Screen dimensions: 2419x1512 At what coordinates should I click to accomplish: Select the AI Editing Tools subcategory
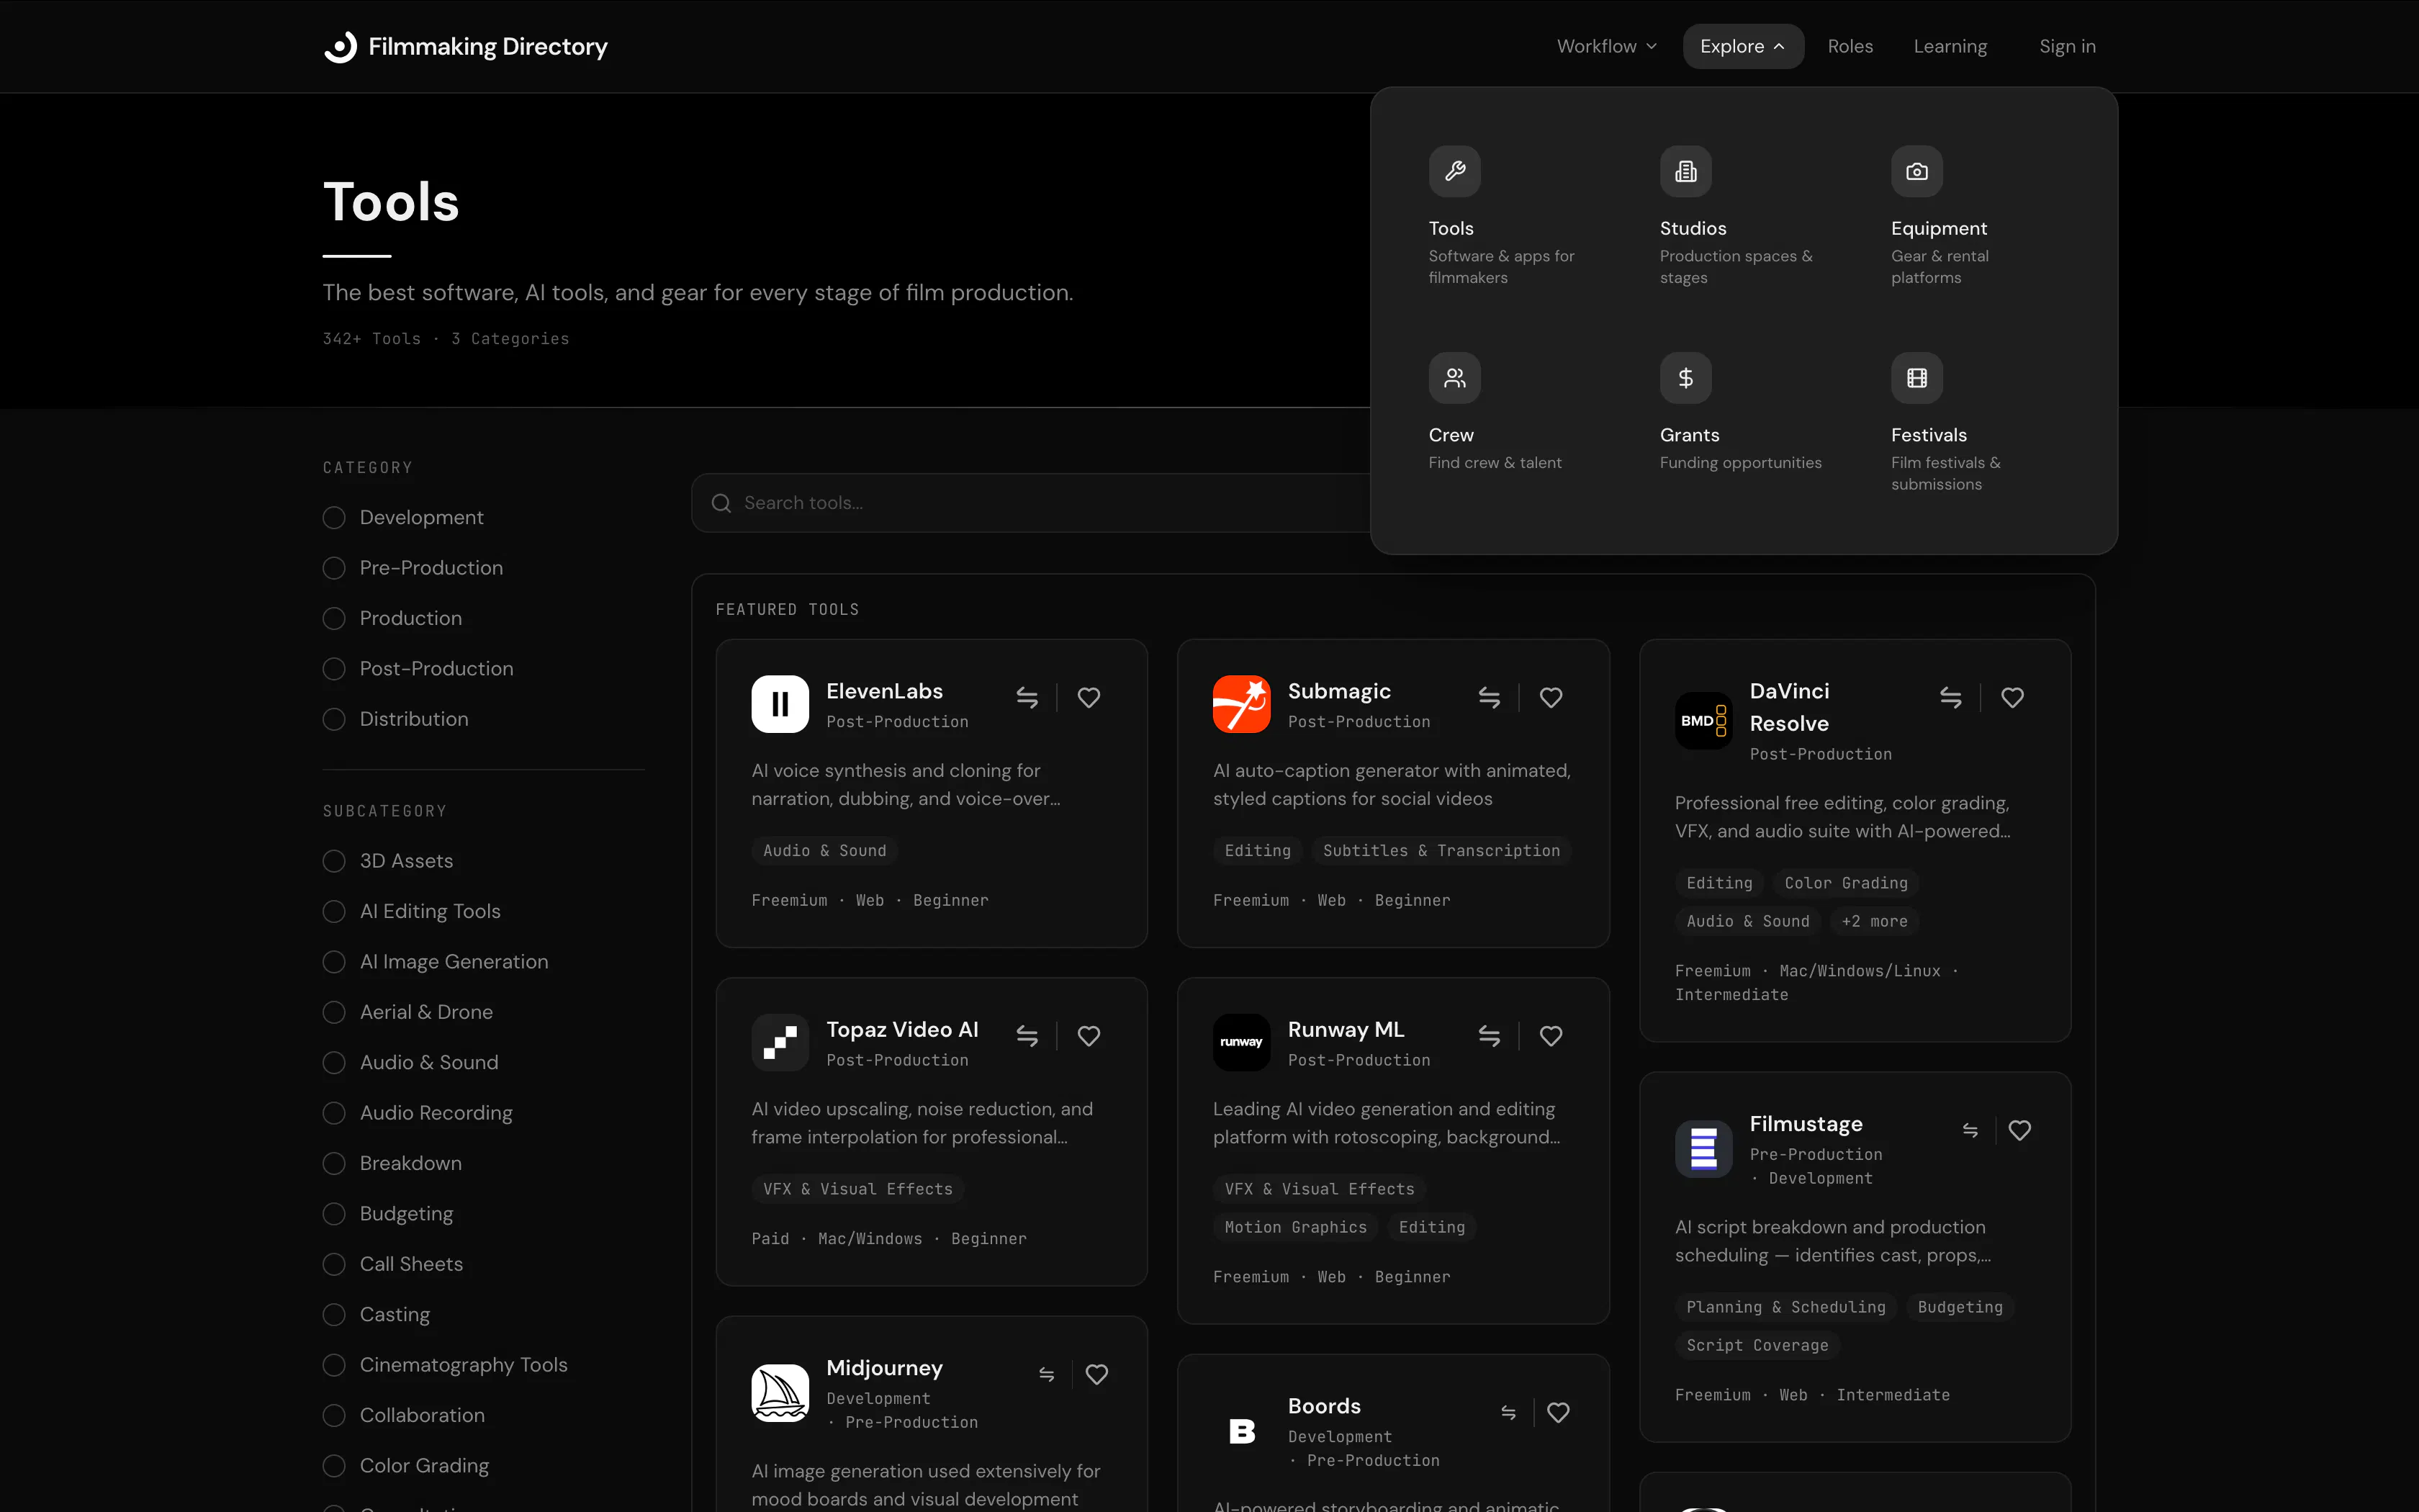[x=334, y=911]
